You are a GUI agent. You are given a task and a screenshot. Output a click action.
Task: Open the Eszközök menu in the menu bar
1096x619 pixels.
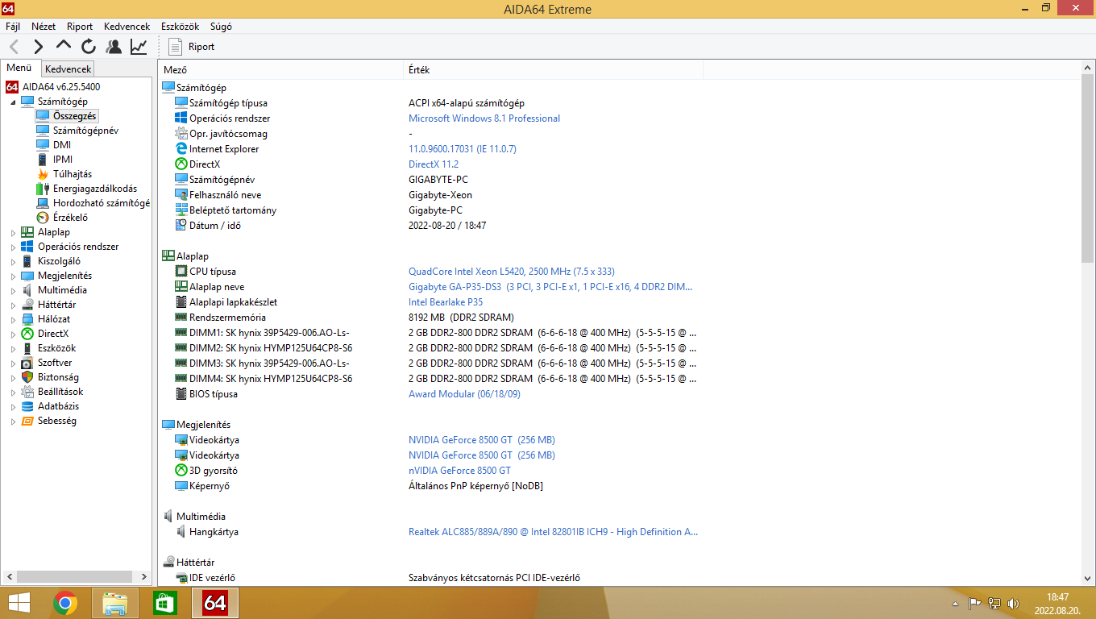point(180,27)
